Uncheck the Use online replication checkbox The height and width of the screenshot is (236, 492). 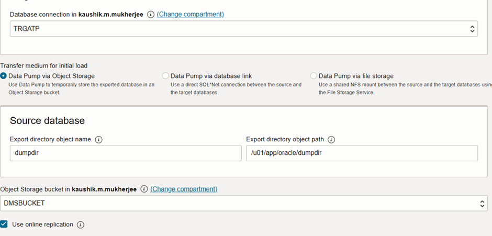click(x=4, y=224)
